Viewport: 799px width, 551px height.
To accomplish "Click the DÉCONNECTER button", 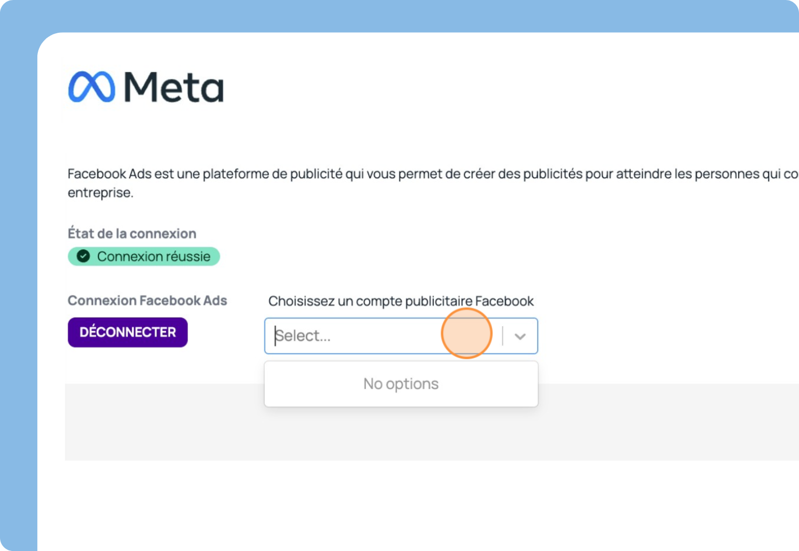I will click(128, 332).
